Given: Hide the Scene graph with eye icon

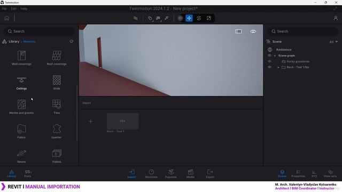Looking at the screenshot, I should click(269, 55).
